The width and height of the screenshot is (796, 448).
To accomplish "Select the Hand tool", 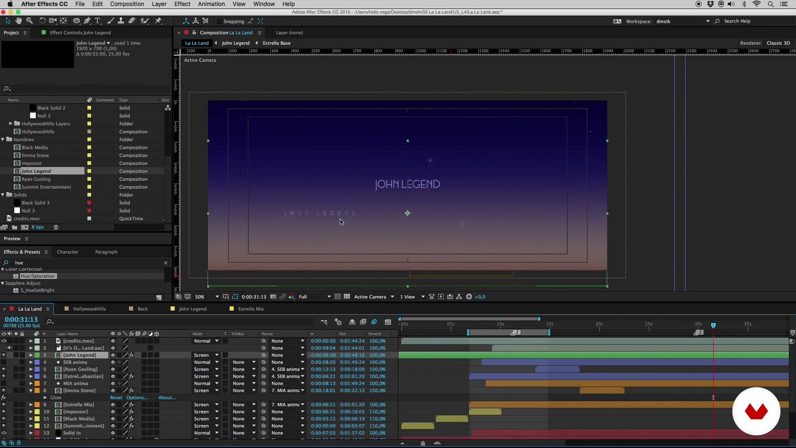I will click(19, 21).
